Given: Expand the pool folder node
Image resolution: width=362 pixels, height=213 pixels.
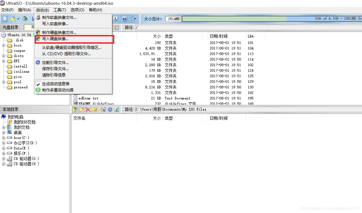Looking at the screenshot, I should 4,82.
